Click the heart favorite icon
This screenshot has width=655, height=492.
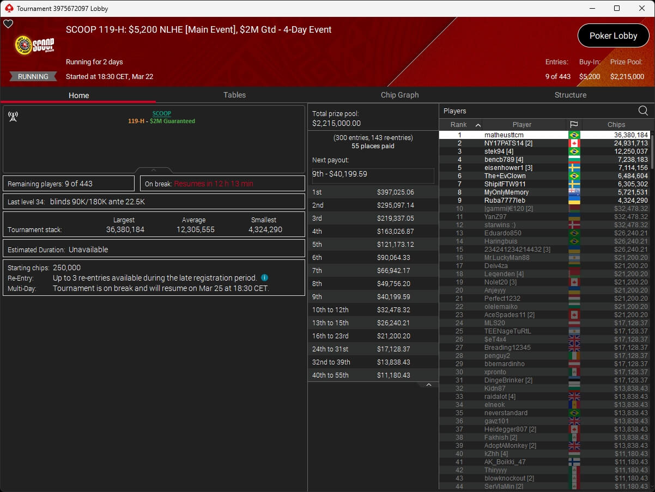click(8, 24)
